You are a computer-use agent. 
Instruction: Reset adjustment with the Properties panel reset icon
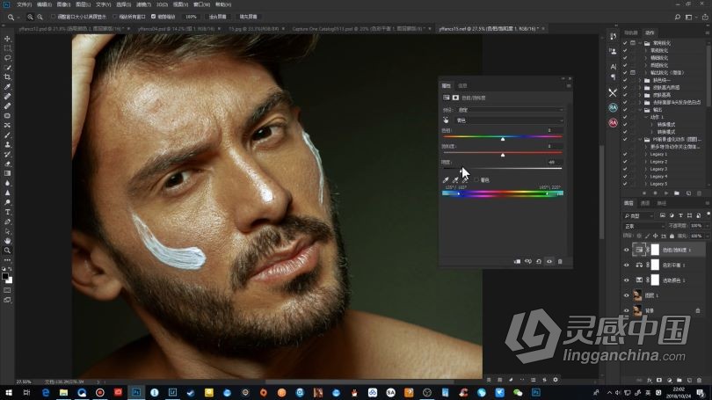coord(539,261)
